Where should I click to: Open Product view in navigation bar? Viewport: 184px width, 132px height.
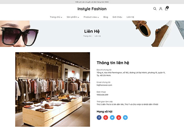(90, 17)
